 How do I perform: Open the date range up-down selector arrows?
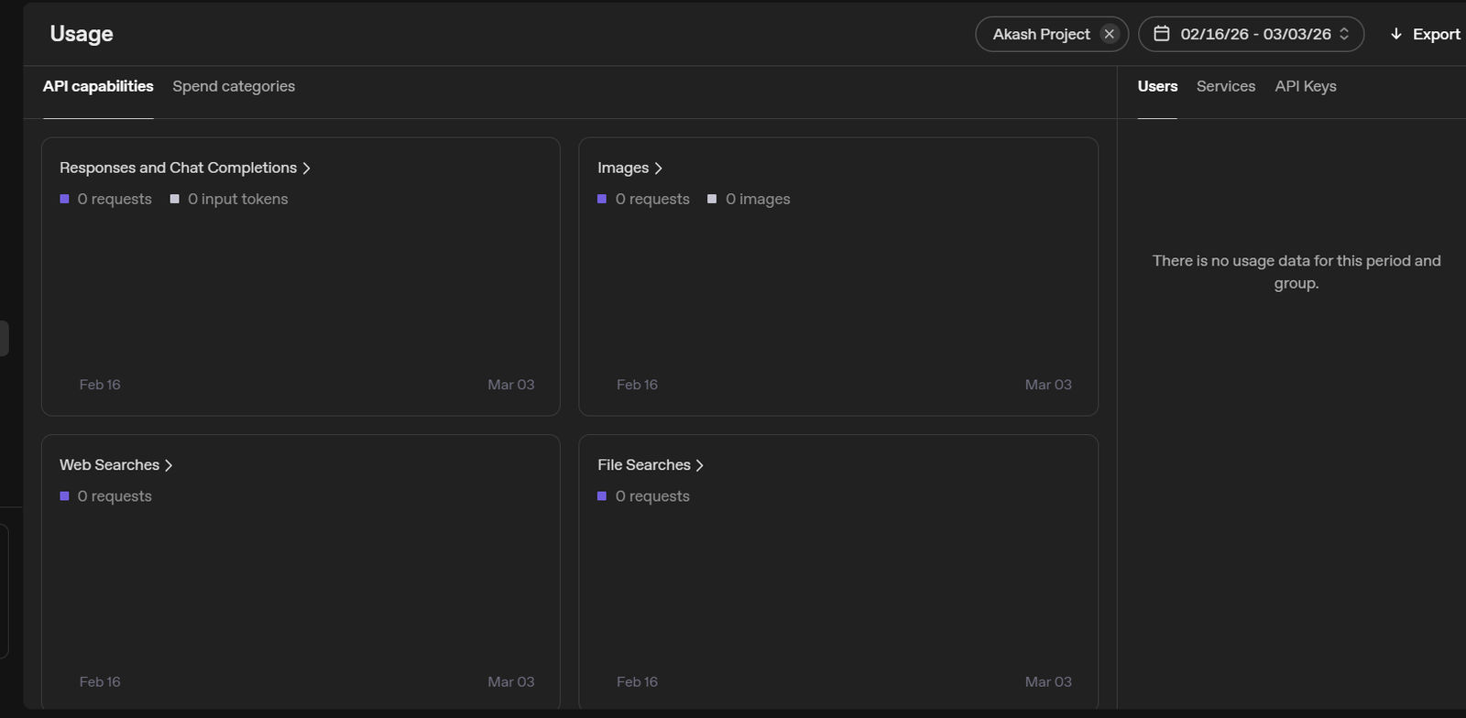point(1344,34)
